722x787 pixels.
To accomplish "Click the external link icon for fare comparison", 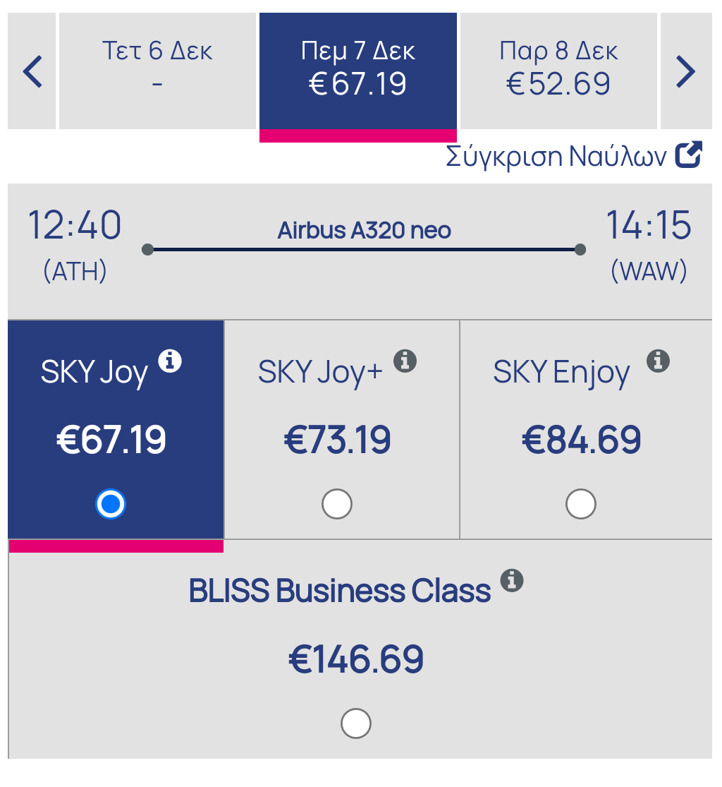I will [x=689, y=156].
